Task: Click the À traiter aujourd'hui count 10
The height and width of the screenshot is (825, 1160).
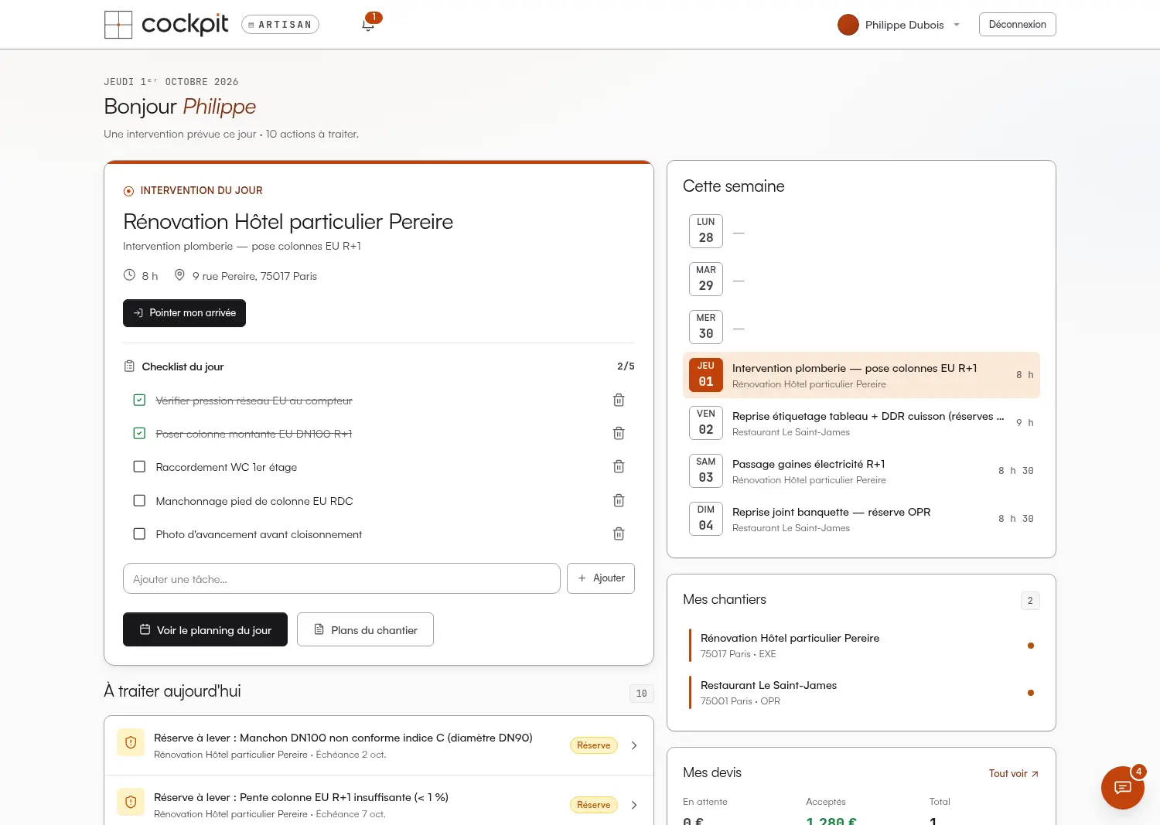Action: 641,694
